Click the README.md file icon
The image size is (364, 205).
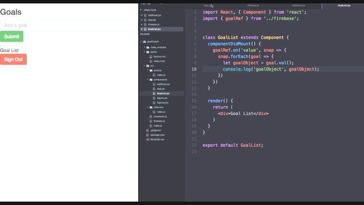click(148, 140)
